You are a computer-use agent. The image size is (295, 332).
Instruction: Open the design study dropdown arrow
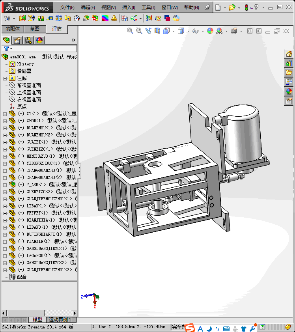click(x=14, y=19)
